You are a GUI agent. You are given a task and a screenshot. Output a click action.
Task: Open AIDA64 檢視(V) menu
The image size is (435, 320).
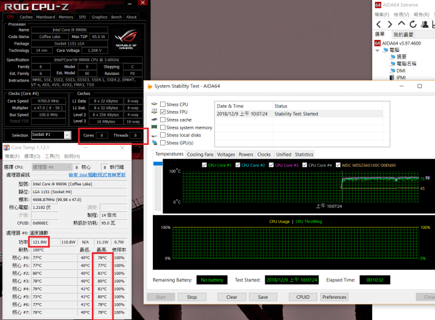click(x=401, y=14)
